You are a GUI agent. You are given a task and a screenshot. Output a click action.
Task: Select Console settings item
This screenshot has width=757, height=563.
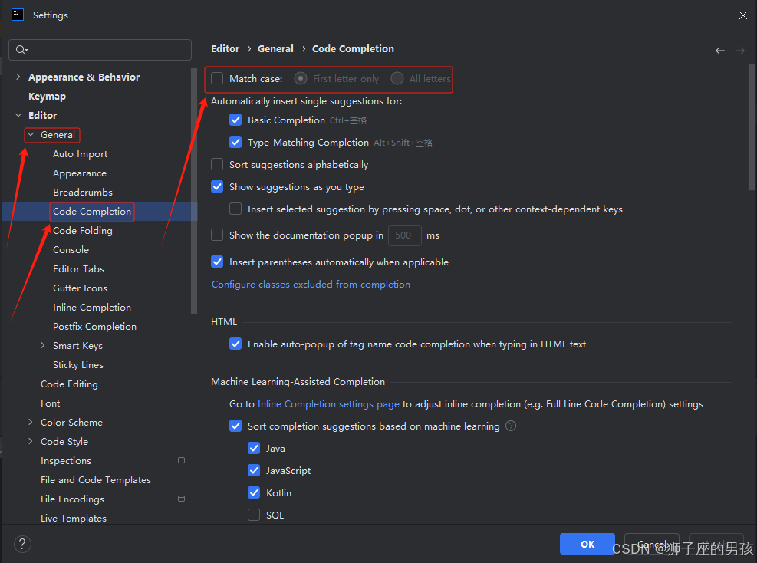click(x=71, y=249)
